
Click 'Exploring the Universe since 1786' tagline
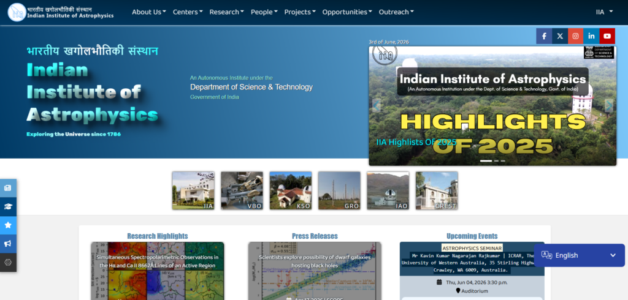pos(74,134)
